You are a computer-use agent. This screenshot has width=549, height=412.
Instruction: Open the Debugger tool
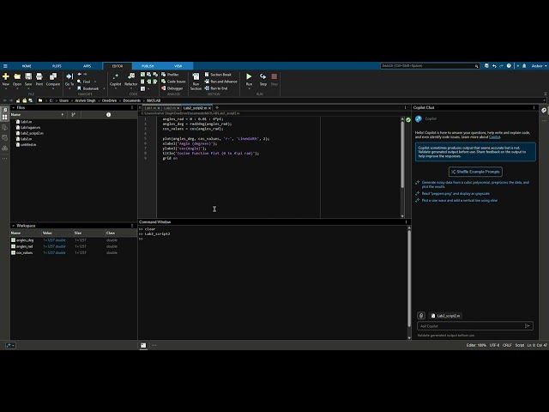172,88
